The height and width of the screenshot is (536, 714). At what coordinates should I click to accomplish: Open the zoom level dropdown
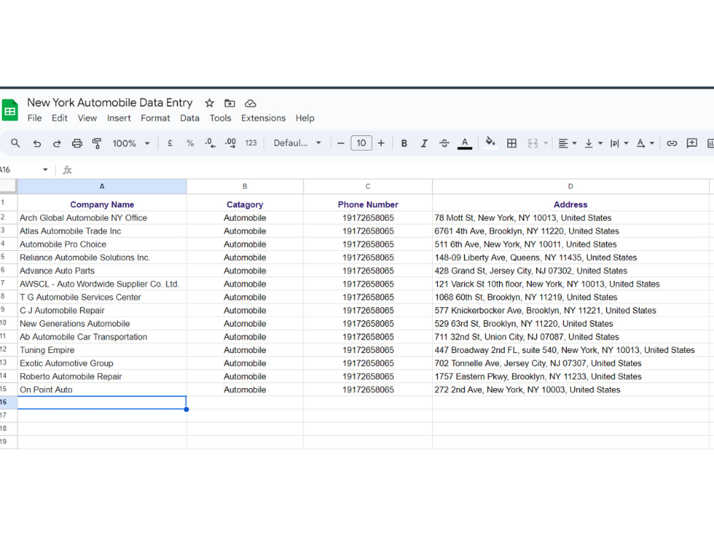coord(131,143)
